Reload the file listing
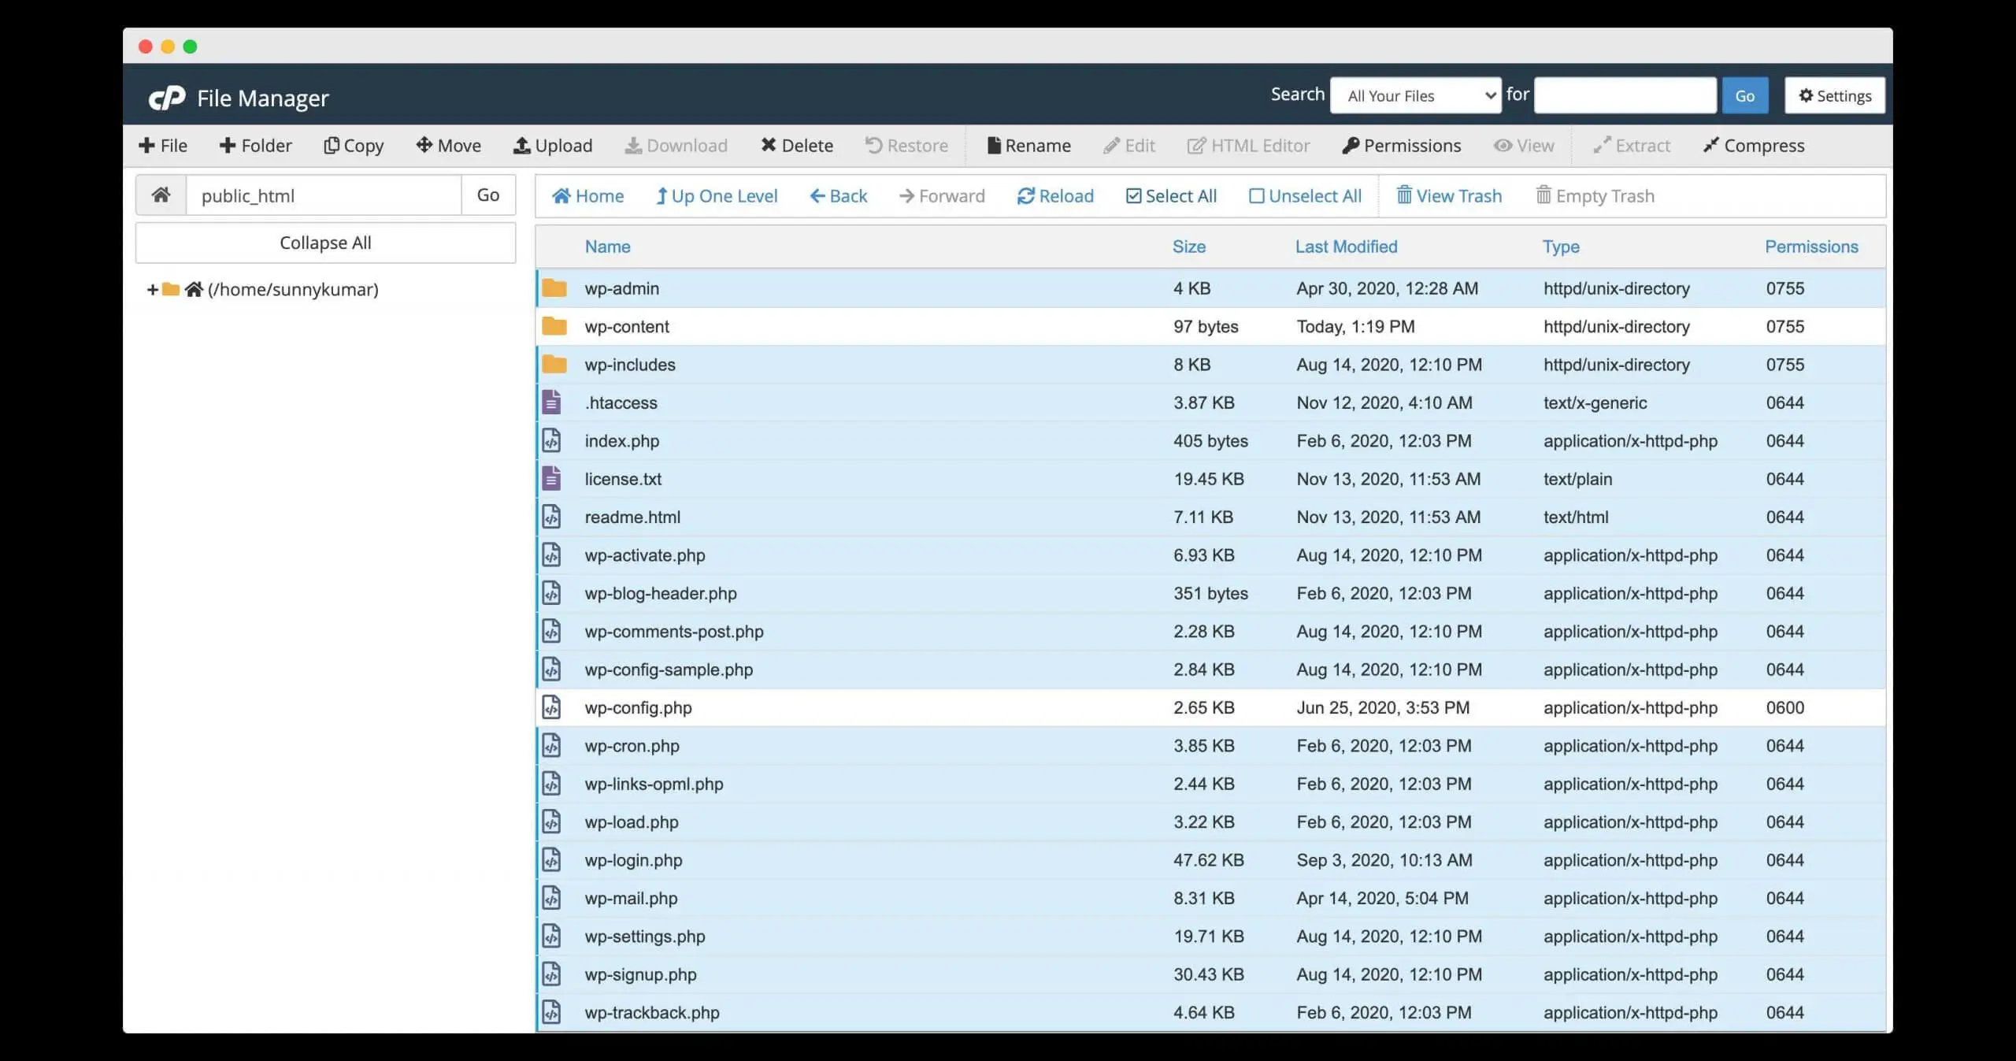 pyautogui.click(x=1054, y=195)
